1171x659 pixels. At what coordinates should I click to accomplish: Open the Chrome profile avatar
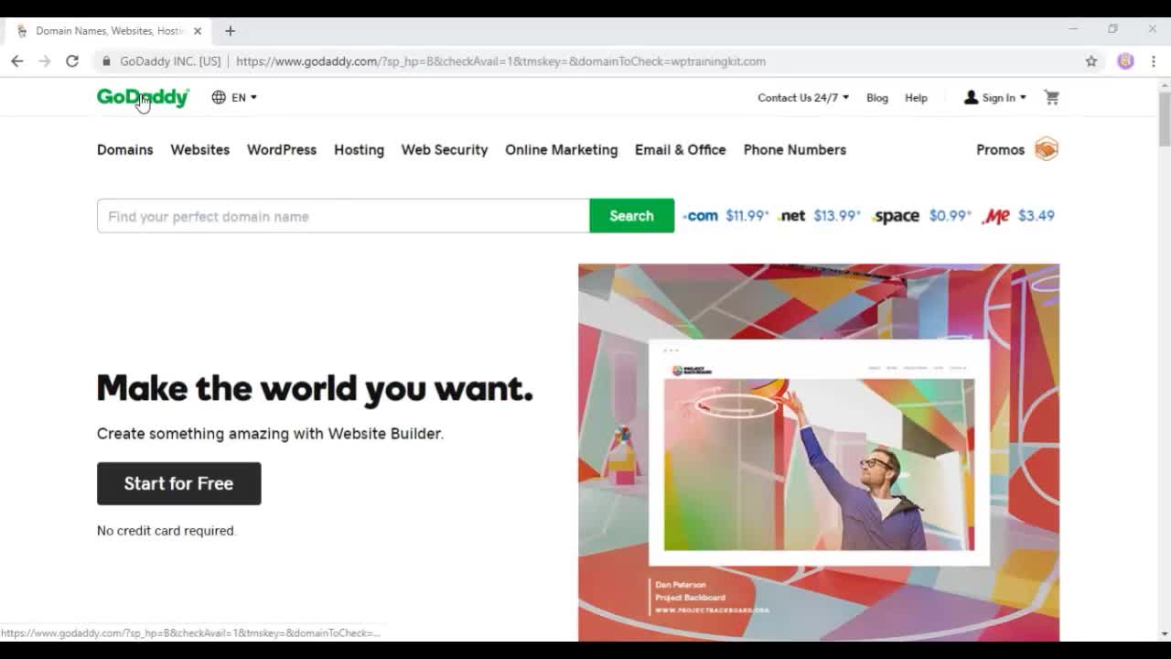1125,61
